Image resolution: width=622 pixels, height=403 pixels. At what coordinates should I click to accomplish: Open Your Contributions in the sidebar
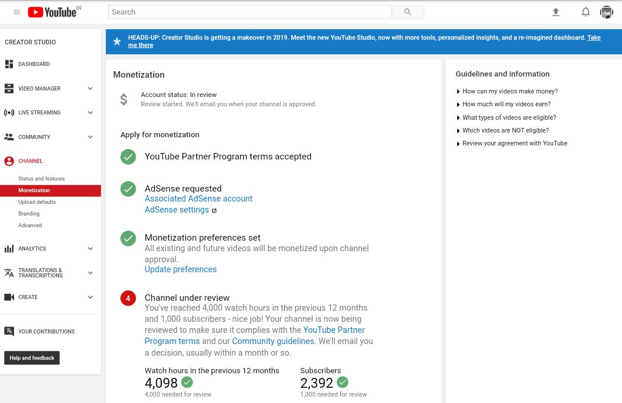(46, 332)
